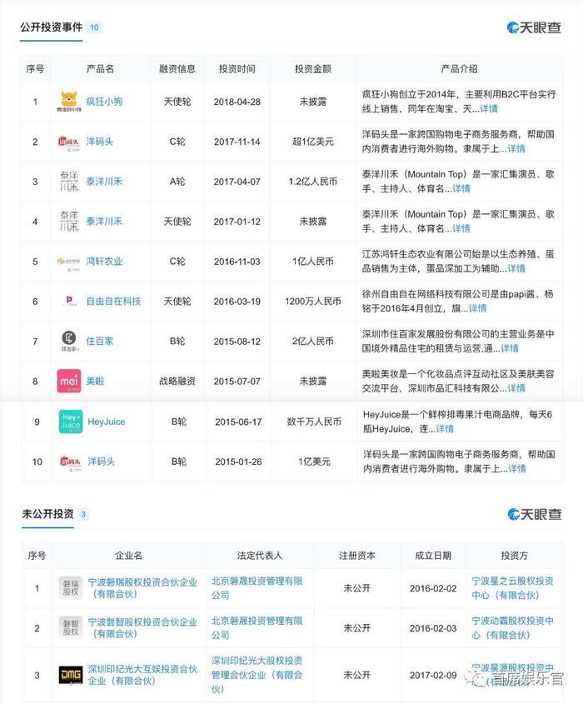Click the 住百家 logo icon
This screenshot has width=583, height=704.
pyautogui.click(x=68, y=342)
